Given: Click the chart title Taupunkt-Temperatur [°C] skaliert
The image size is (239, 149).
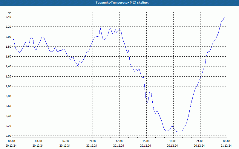Looking at the screenshot, I should 122,3.
